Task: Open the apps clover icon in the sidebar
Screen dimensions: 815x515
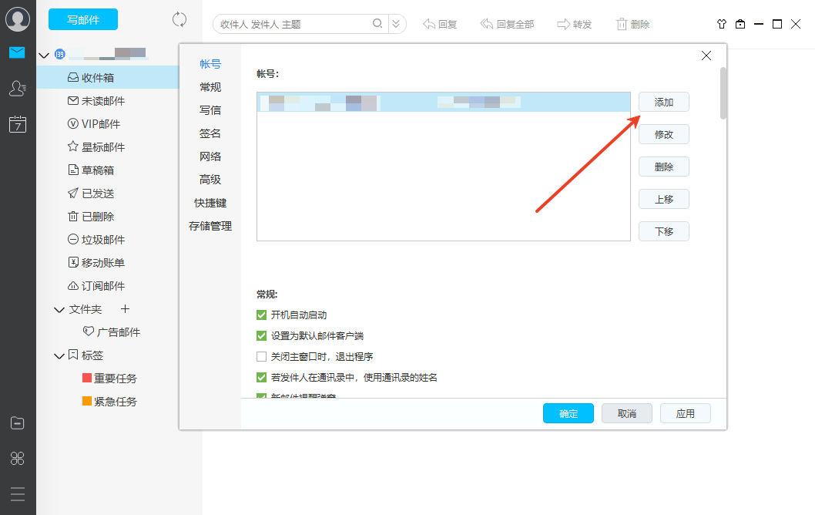Action: tap(17, 458)
